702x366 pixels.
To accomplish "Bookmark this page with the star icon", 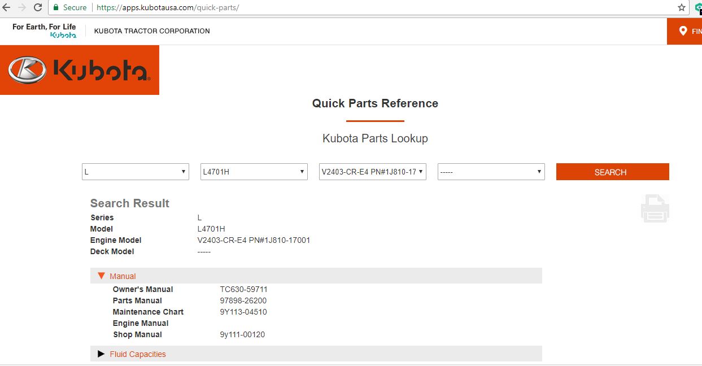I will click(682, 7).
